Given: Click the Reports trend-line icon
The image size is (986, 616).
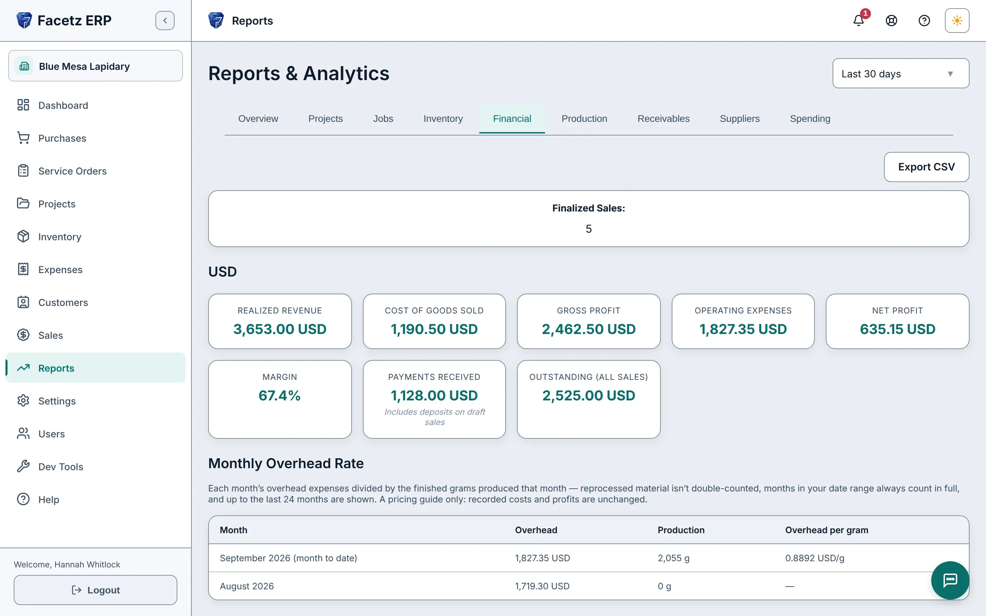Looking at the screenshot, I should [x=23, y=368].
